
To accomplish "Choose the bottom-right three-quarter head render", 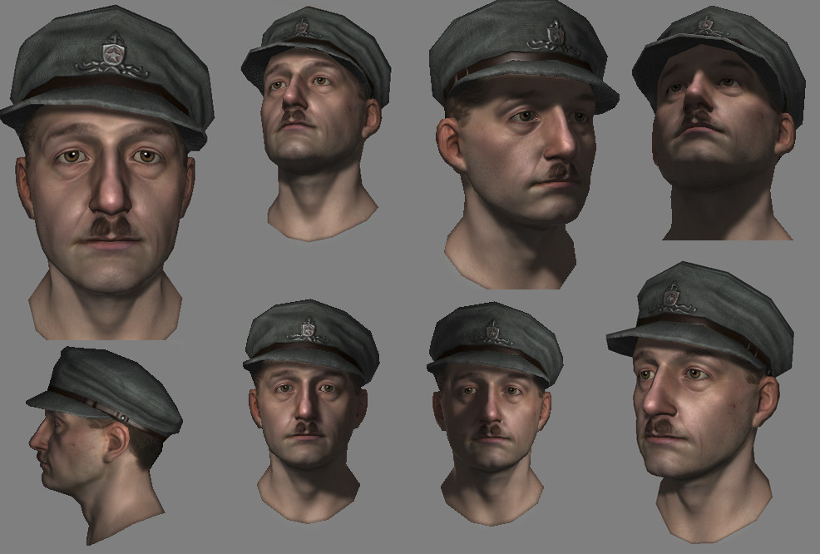I will (x=701, y=403).
